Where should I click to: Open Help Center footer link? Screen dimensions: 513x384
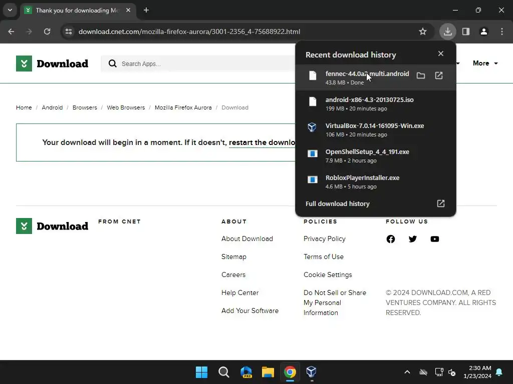click(240, 292)
